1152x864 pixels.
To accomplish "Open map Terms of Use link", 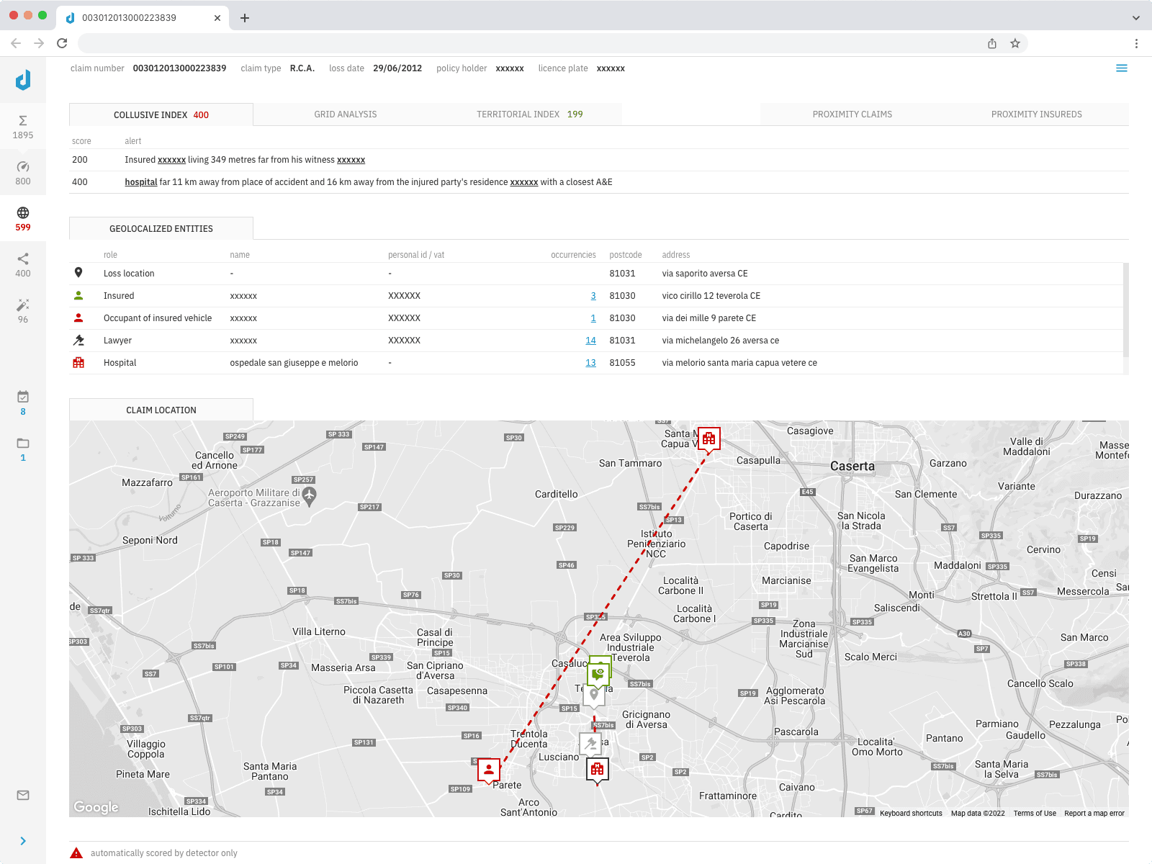I will (1035, 814).
